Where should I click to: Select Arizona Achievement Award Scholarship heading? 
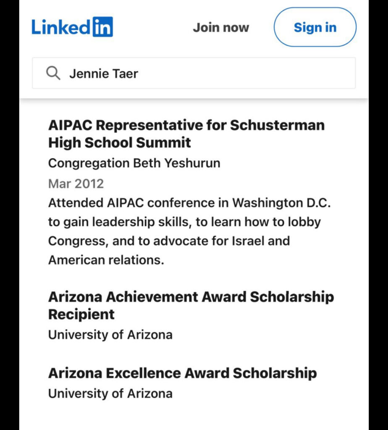point(191,297)
